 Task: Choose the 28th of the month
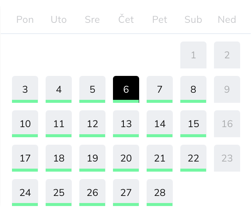pos(160,193)
